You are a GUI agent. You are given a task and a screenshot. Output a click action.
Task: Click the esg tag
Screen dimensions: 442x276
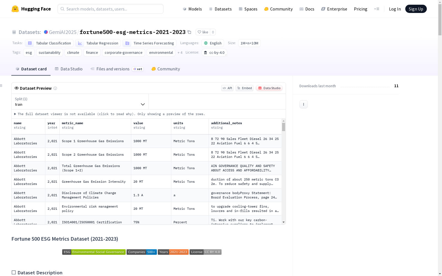(29, 52)
